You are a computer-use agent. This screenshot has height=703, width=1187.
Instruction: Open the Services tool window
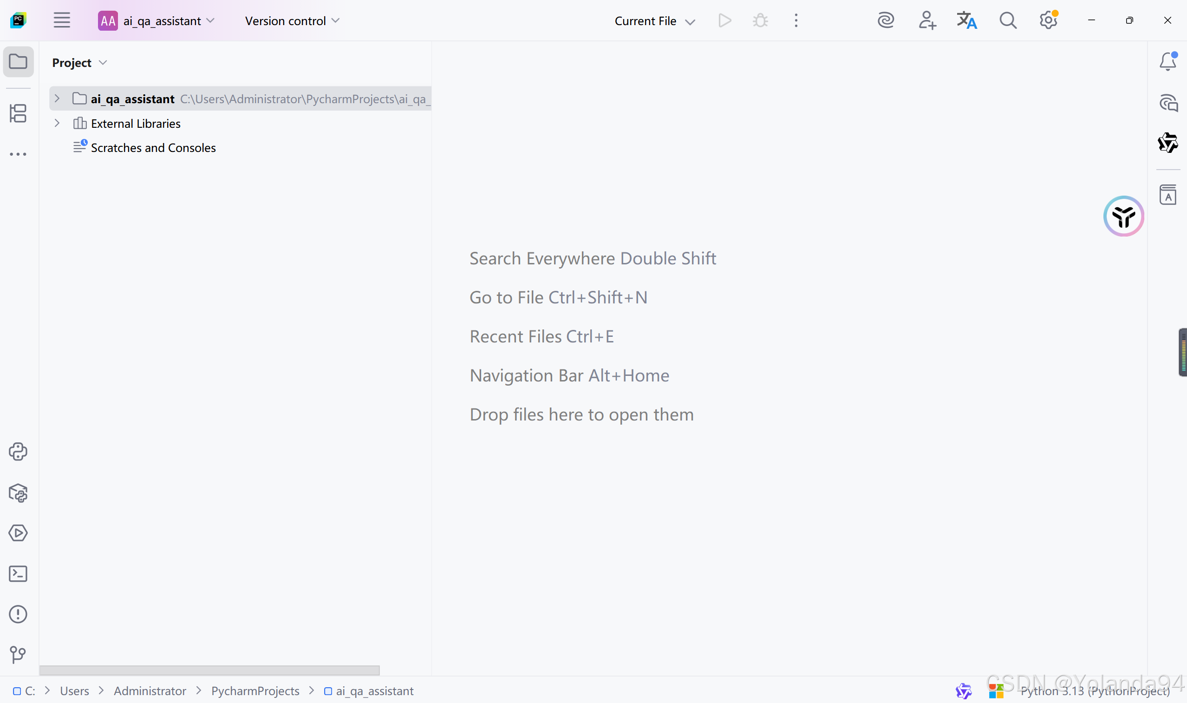18,533
